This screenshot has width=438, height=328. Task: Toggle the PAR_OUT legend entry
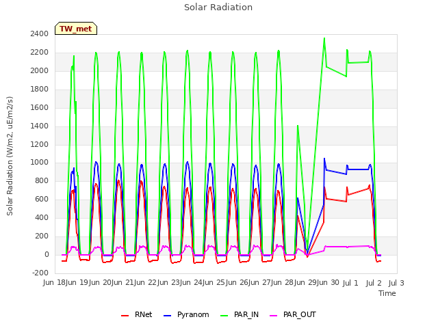[293, 314]
